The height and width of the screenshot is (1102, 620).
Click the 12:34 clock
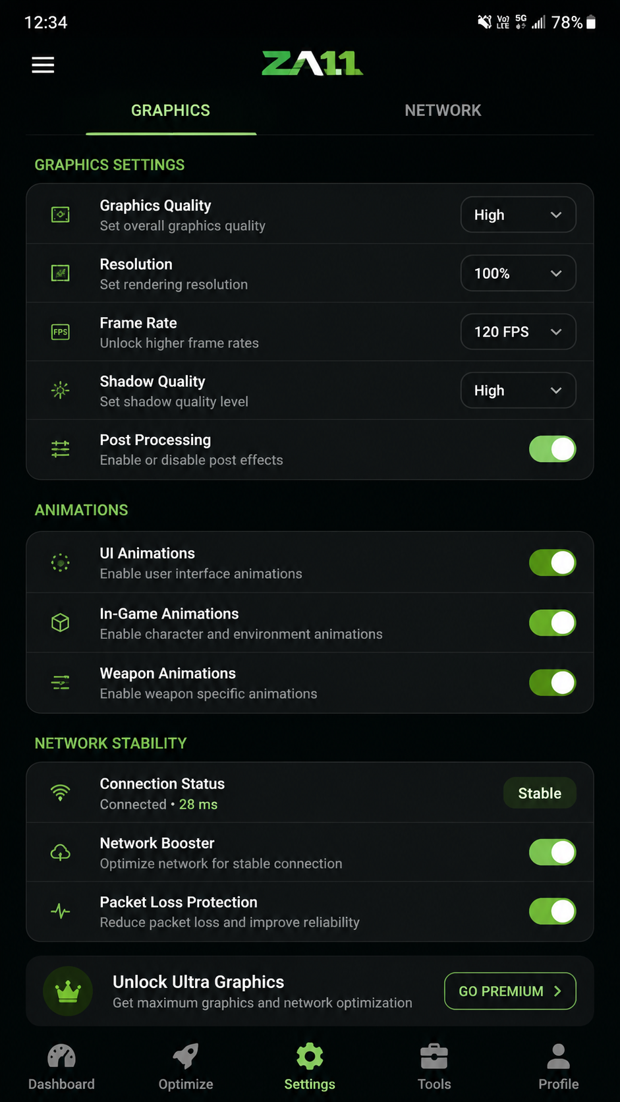[x=45, y=22]
